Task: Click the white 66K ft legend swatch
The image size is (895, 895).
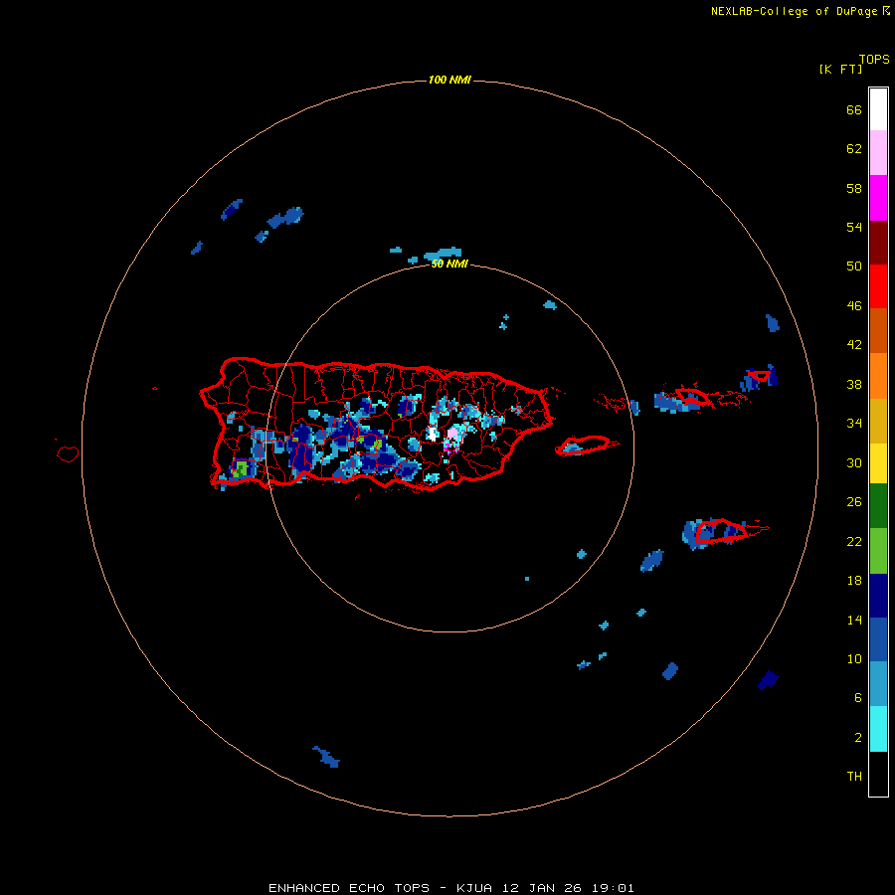Action: pos(878,109)
